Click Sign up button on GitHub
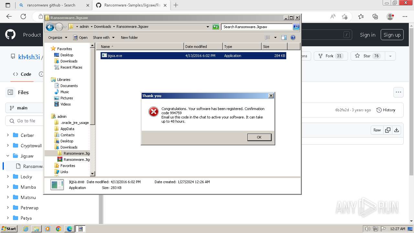414x233 pixels. point(392,35)
